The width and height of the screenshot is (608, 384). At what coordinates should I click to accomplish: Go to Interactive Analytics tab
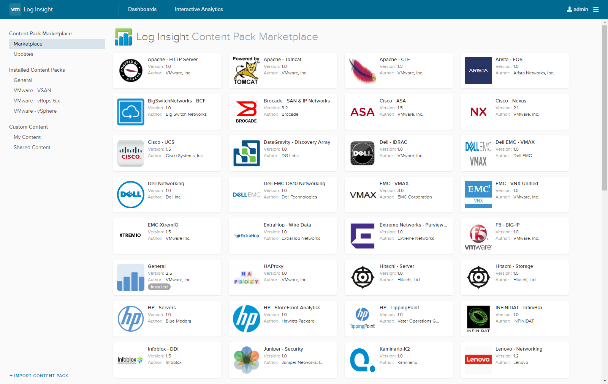199,9
